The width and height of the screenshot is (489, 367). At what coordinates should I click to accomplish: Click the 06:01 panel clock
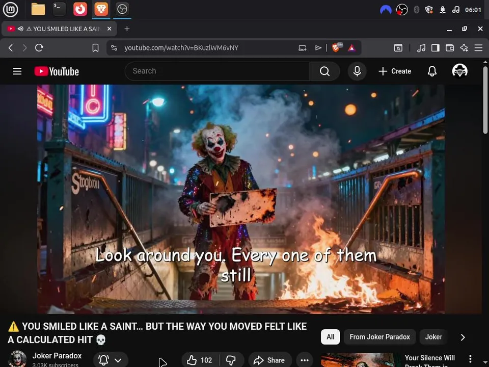coord(473,10)
